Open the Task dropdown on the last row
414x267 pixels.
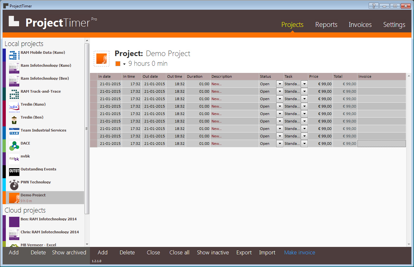pos(304,143)
